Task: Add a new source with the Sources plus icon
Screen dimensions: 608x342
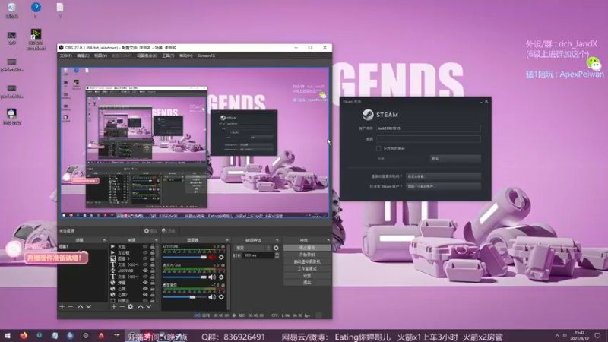Action: point(113,306)
